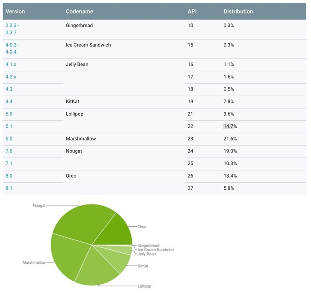Click the Version column header
This screenshot has width=311, height=295.
coord(15,12)
